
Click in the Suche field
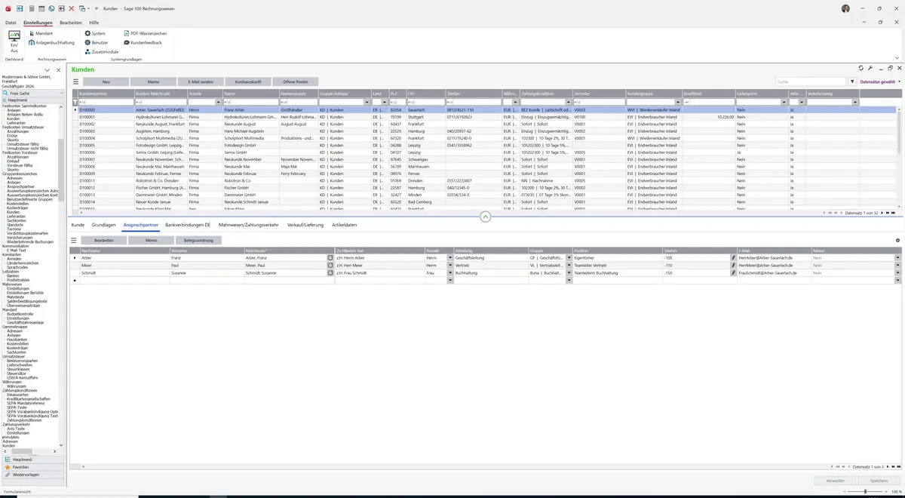pyautogui.click(x=811, y=81)
